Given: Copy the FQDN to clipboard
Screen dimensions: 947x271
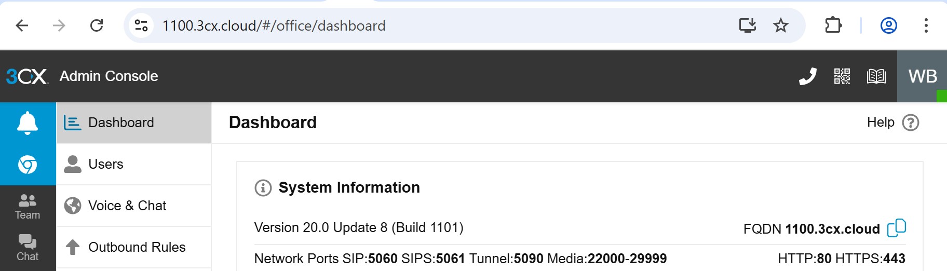Looking at the screenshot, I should (x=896, y=228).
